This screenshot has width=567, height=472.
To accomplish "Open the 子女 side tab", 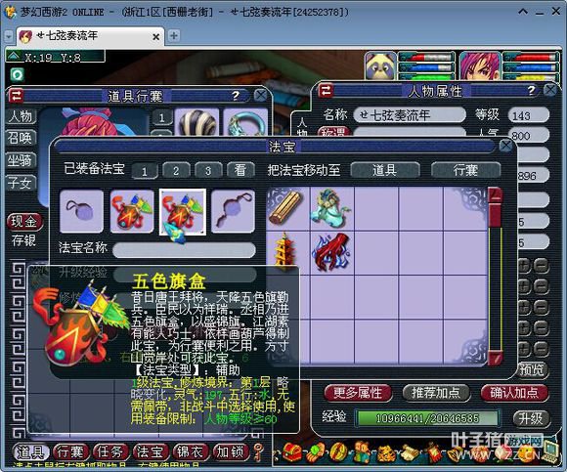I will click(21, 183).
